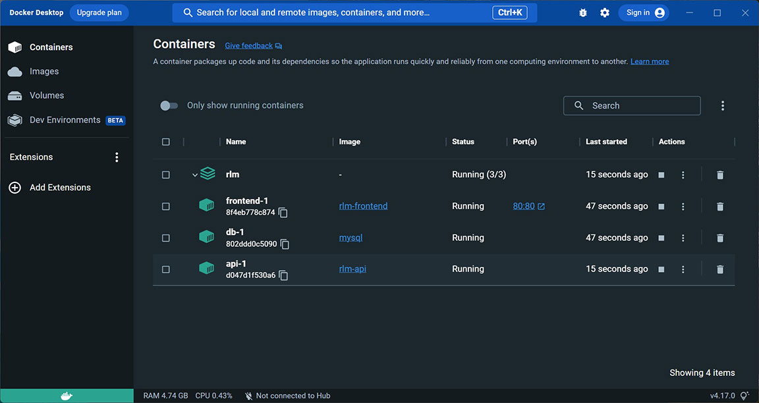Click the RAM 4.74 GB status text

pos(165,396)
